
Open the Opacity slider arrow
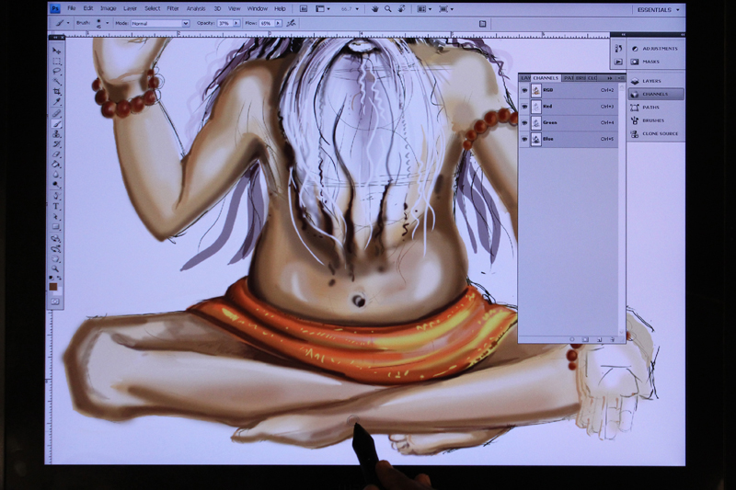coord(236,22)
